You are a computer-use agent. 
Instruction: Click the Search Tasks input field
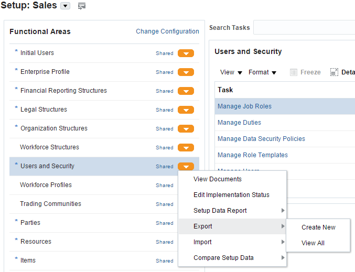click(x=304, y=27)
